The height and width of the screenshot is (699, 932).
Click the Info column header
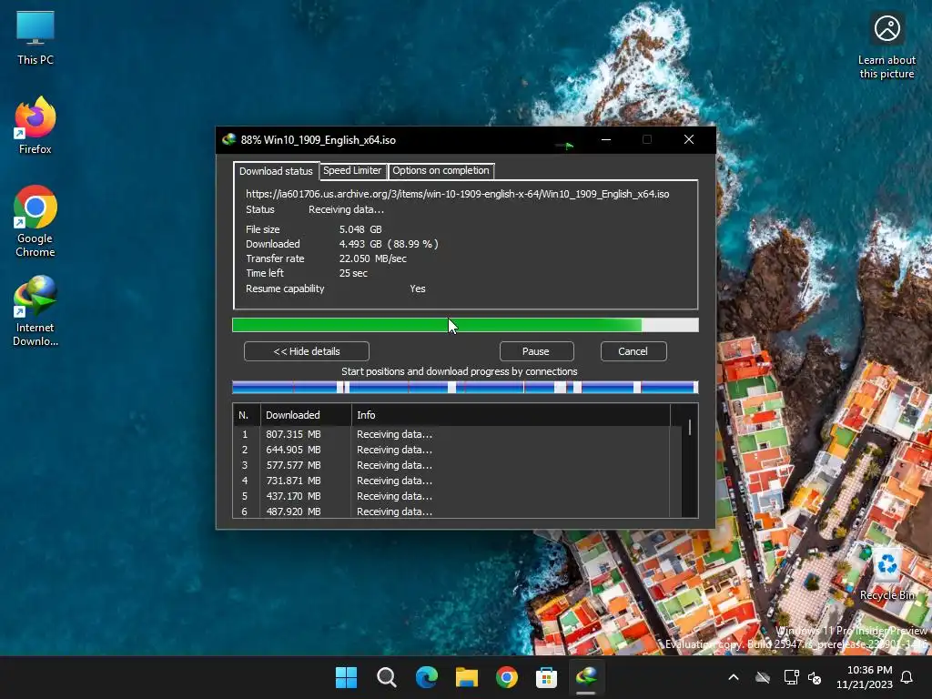click(x=511, y=415)
